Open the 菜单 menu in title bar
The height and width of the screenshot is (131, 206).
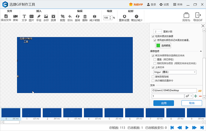(x=177, y=4)
